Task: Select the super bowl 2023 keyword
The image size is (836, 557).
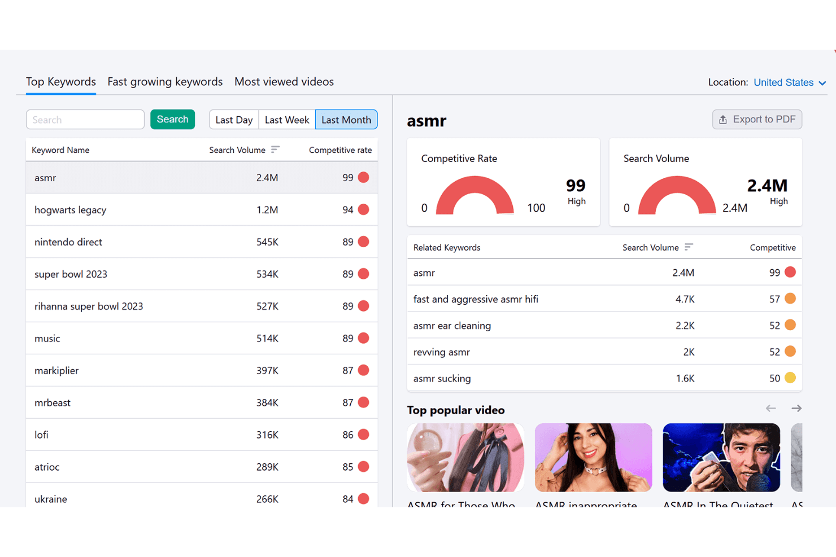Action: [x=202, y=274]
